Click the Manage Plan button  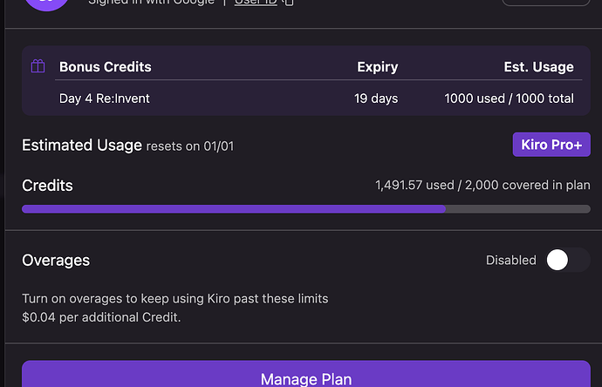click(306, 374)
